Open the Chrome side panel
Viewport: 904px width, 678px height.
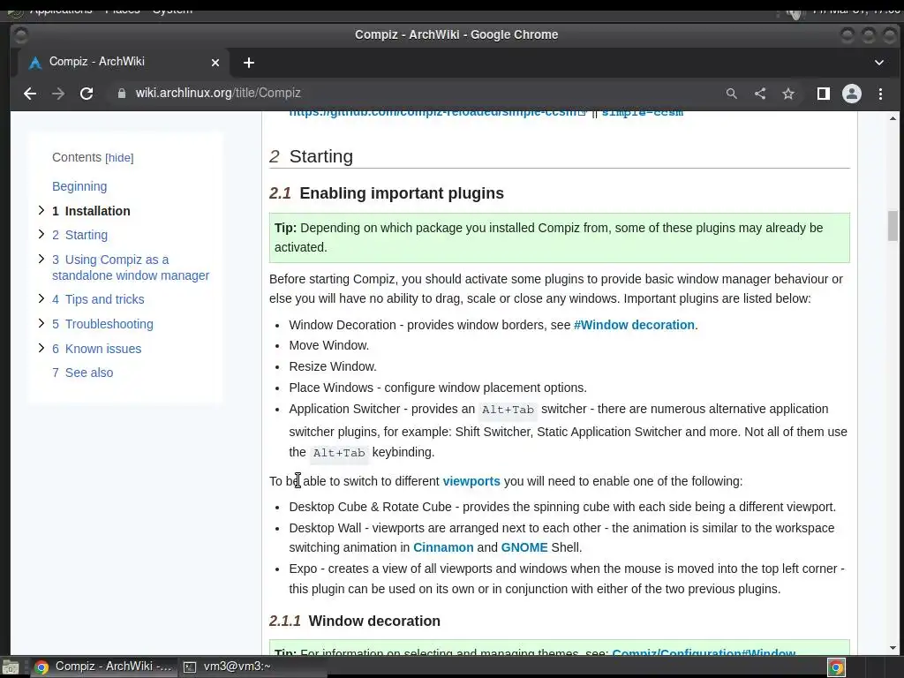[x=824, y=94]
